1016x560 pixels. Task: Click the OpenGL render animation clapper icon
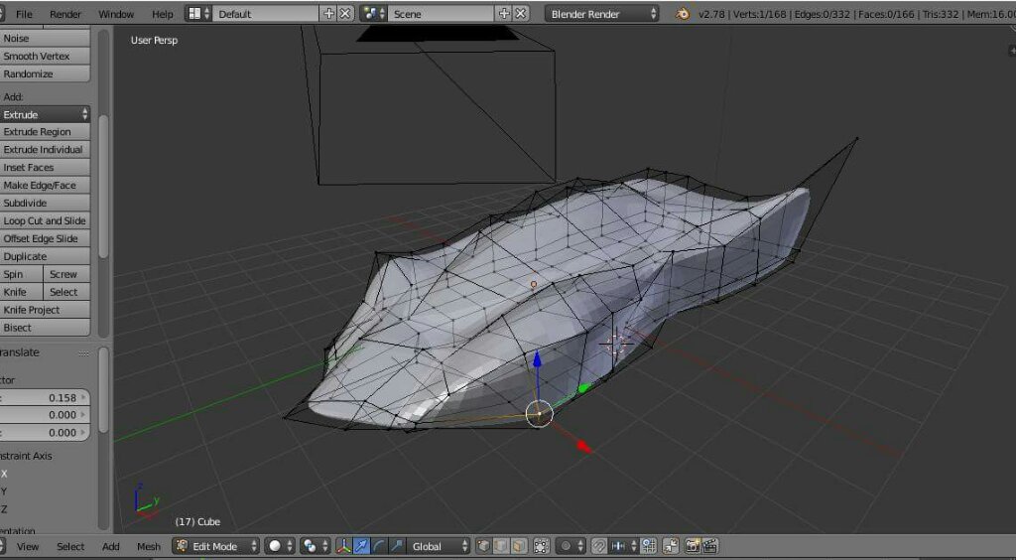pyautogui.click(x=710, y=546)
